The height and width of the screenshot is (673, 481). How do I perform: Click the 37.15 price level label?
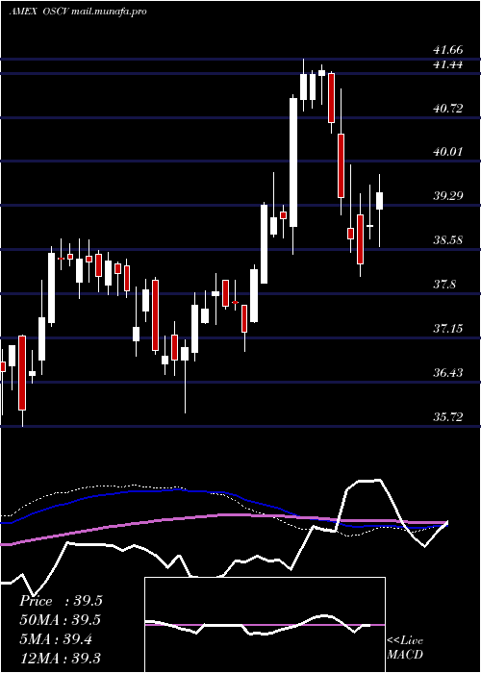click(448, 329)
